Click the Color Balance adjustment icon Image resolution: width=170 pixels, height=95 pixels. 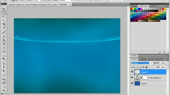coord(137,78)
